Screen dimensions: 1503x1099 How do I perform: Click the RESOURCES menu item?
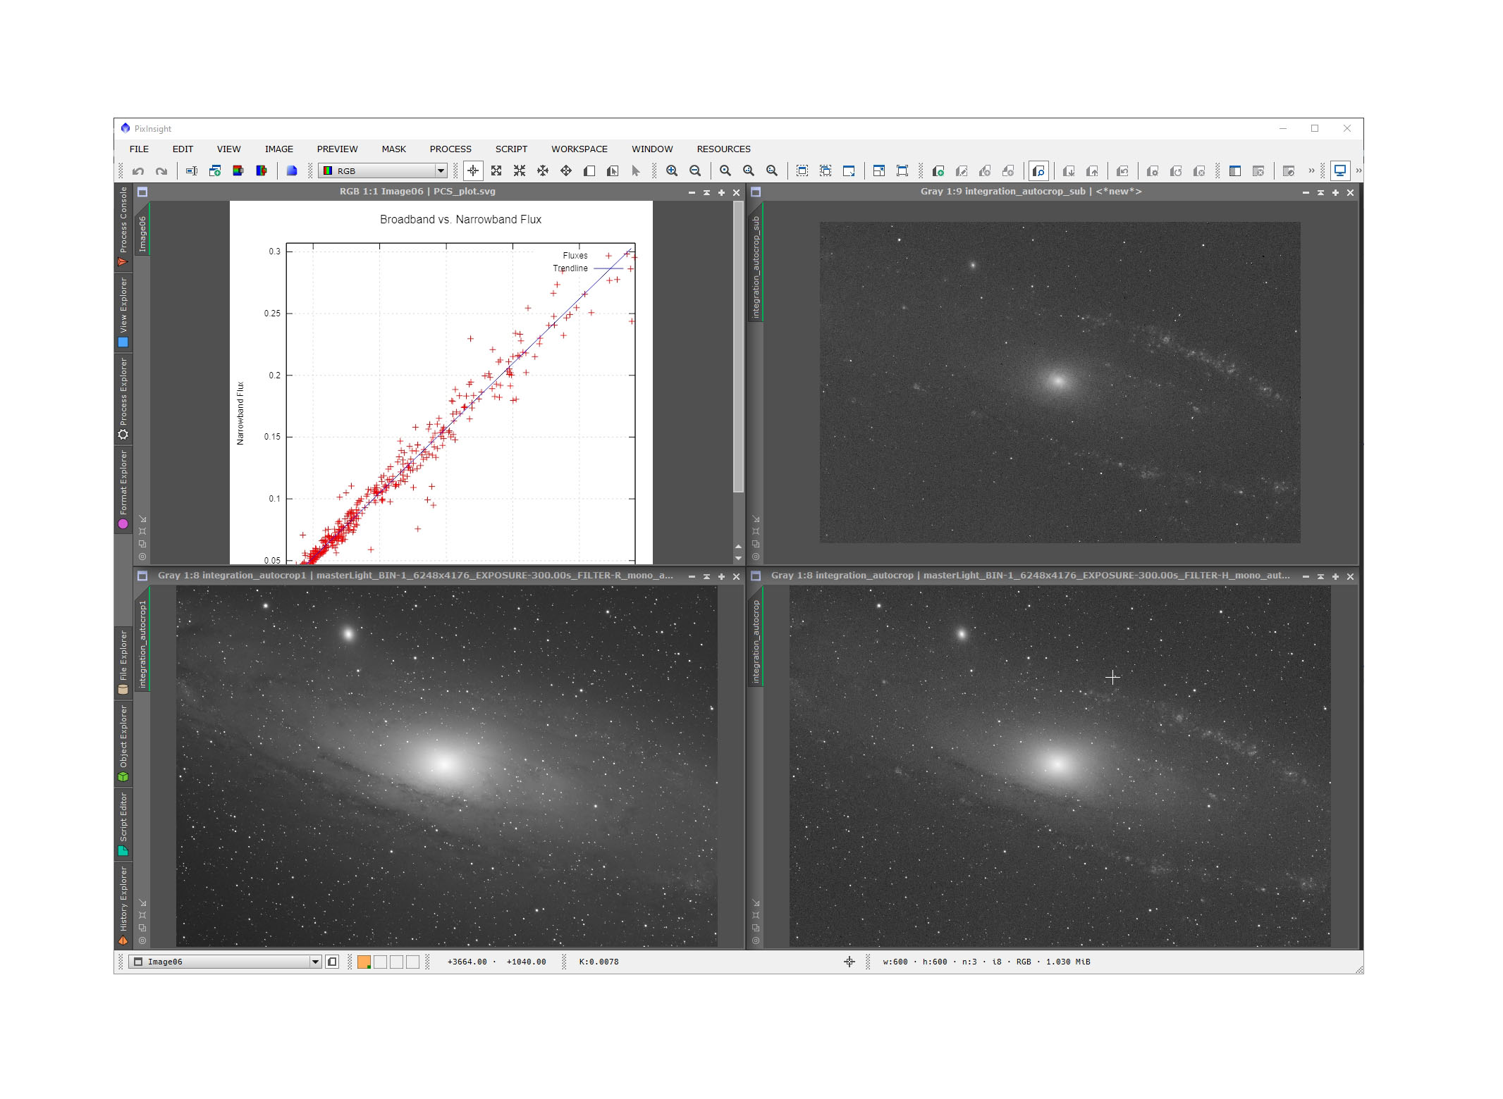click(723, 149)
